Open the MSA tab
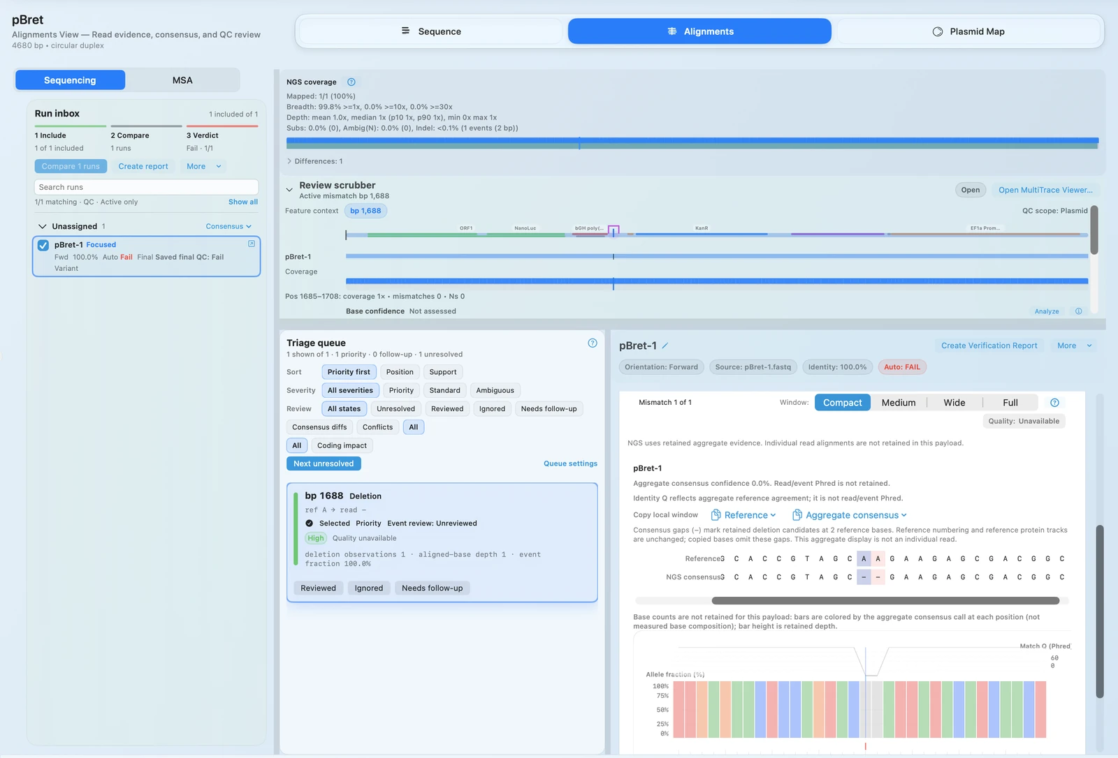 coord(182,80)
